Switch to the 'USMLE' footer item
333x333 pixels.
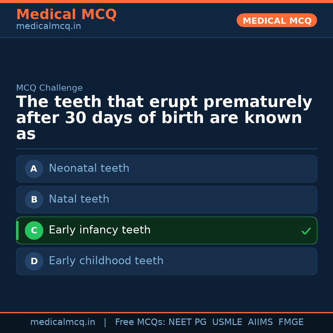click(227, 322)
